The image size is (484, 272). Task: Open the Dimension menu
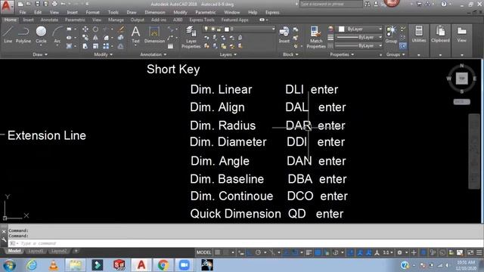pos(154,12)
